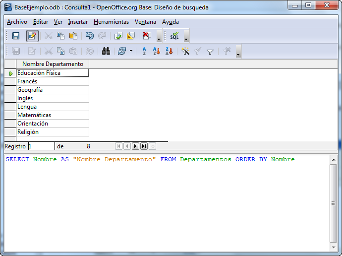Toggle the Run SQL command directly icon
The image size is (342, 256).
(x=174, y=36)
